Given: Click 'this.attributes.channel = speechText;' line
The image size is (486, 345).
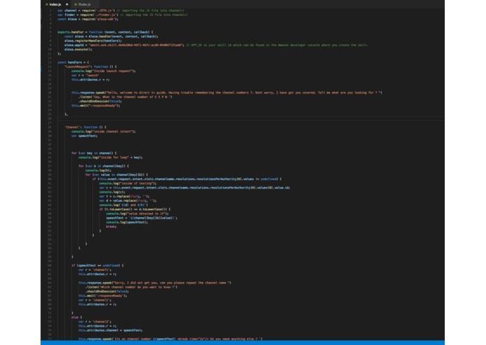Looking at the screenshot, I should click(110, 330).
